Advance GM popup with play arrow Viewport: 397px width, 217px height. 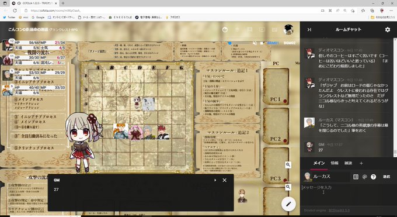[215, 180]
